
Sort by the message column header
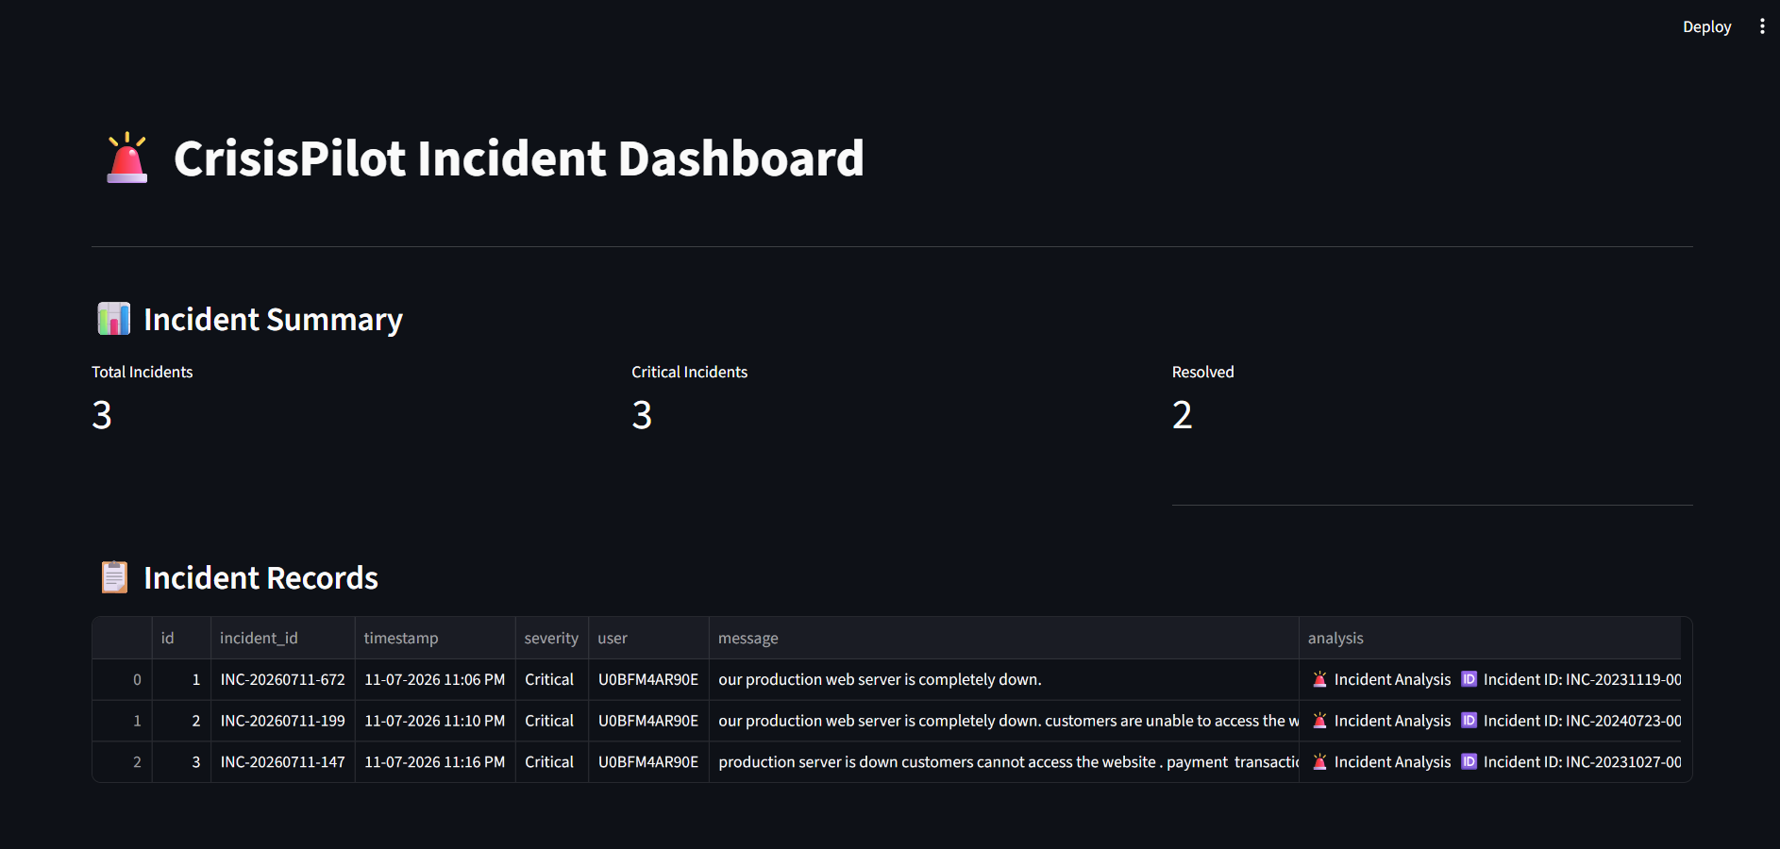[x=1003, y=638]
